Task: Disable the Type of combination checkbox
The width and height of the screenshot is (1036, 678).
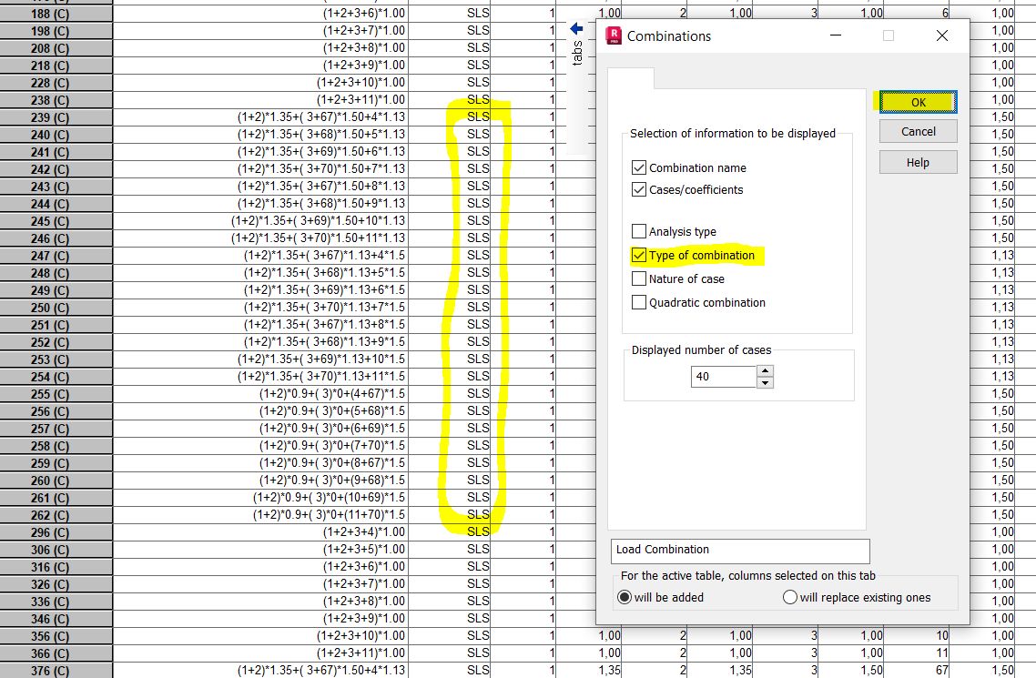Action: (639, 255)
